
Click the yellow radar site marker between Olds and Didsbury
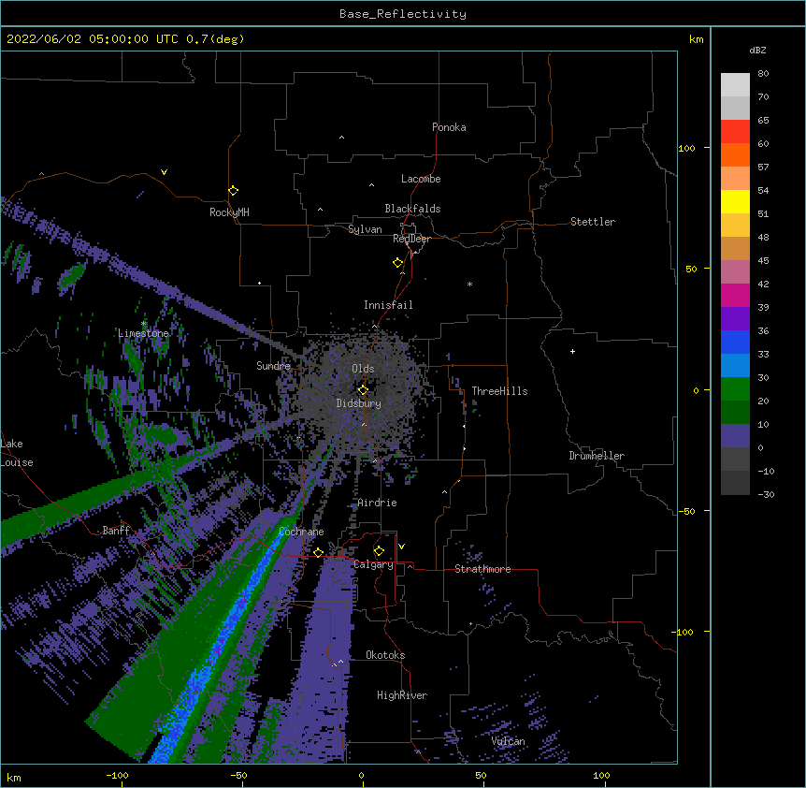tap(363, 389)
